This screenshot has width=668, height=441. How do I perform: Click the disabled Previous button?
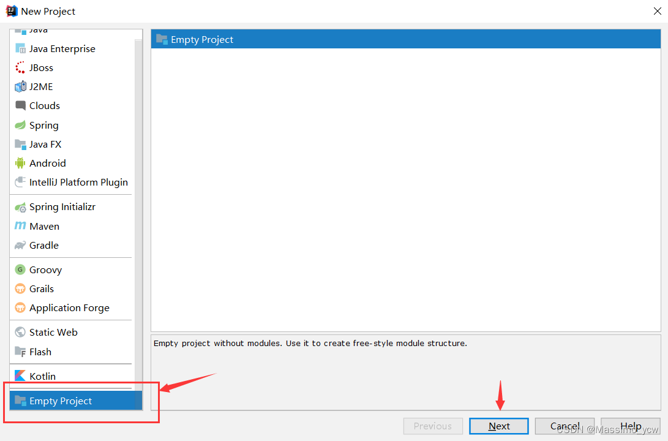433,426
